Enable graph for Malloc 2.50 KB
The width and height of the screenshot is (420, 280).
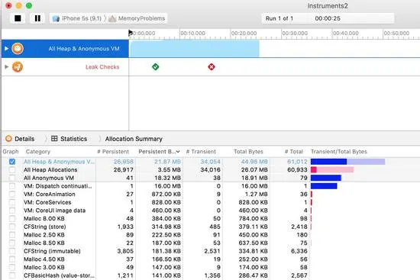[x=12, y=235]
